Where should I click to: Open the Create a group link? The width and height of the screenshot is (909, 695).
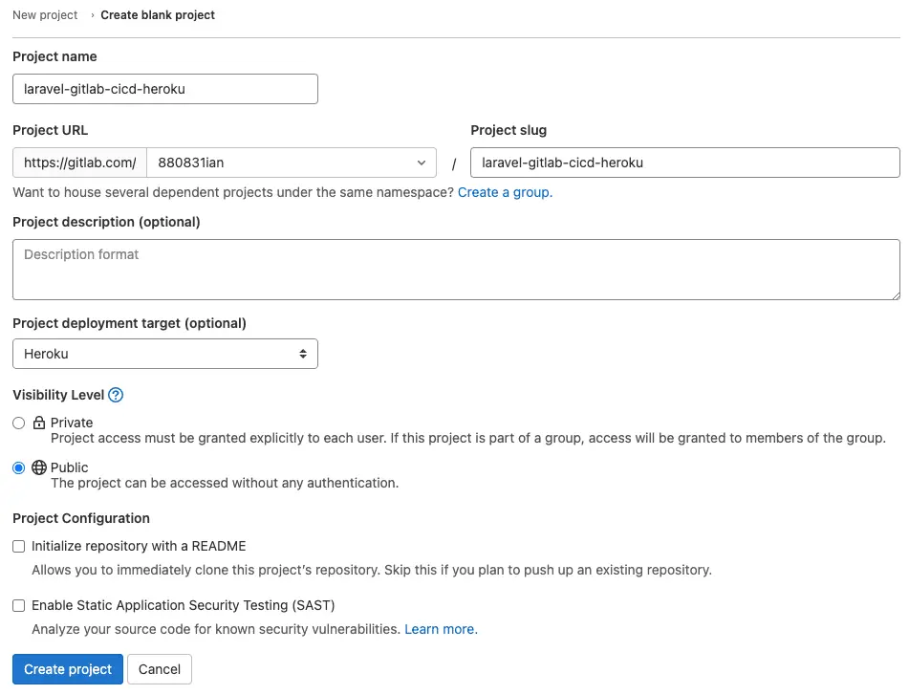pyautogui.click(x=504, y=192)
